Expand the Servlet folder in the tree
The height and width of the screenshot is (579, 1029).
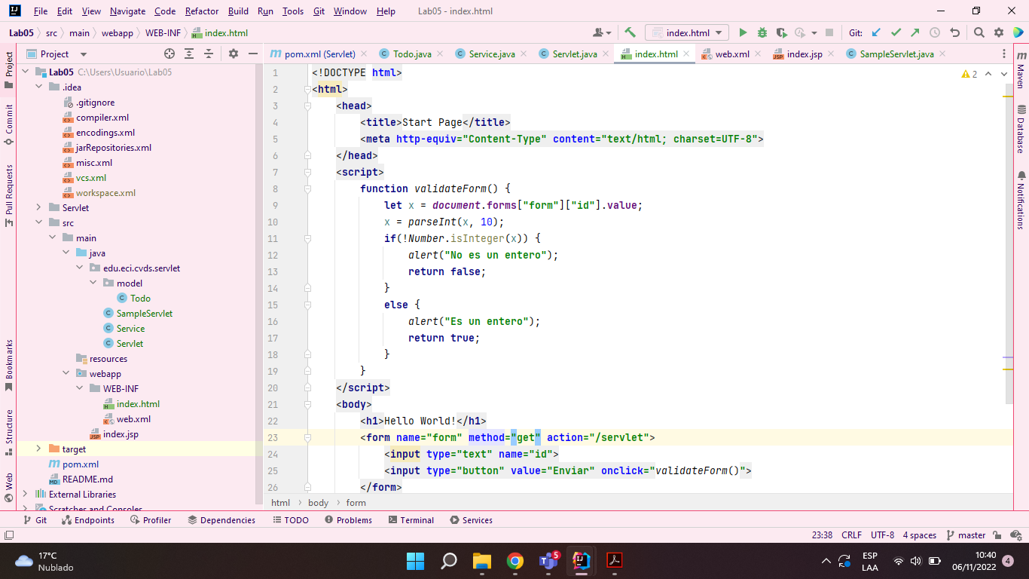(39, 208)
